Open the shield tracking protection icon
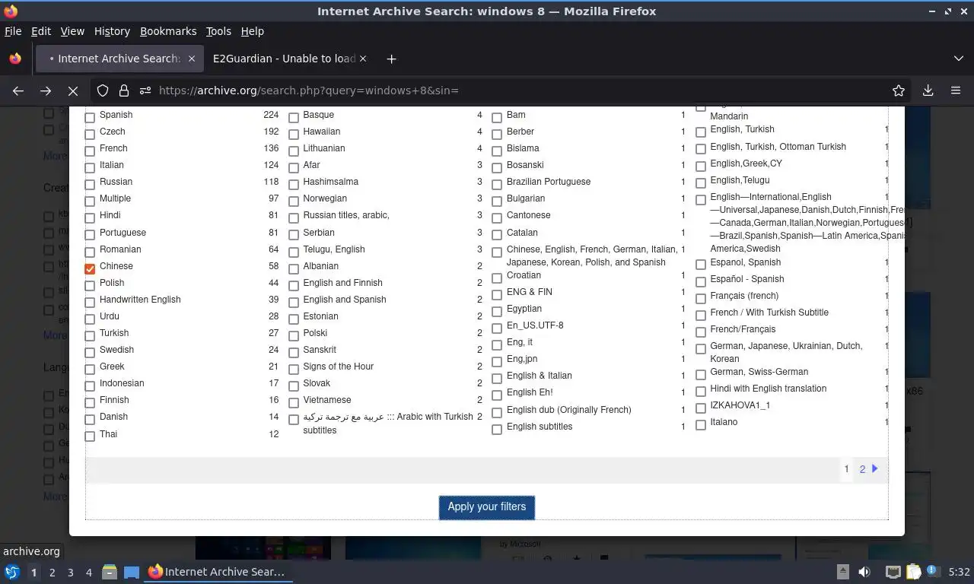The height and width of the screenshot is (584, 974). 103,90
